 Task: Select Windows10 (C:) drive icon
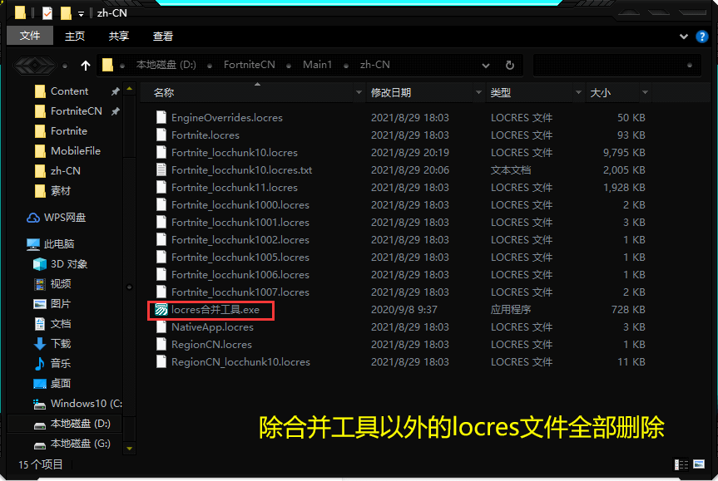[40, 404]
